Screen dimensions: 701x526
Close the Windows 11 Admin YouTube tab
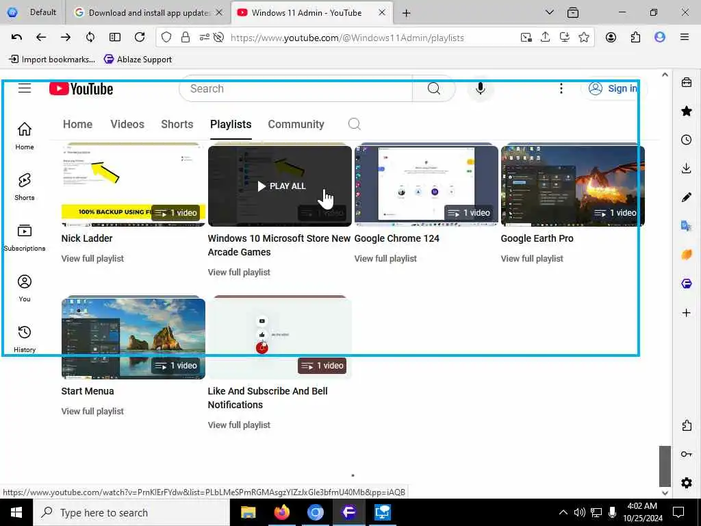coord(382,12)
